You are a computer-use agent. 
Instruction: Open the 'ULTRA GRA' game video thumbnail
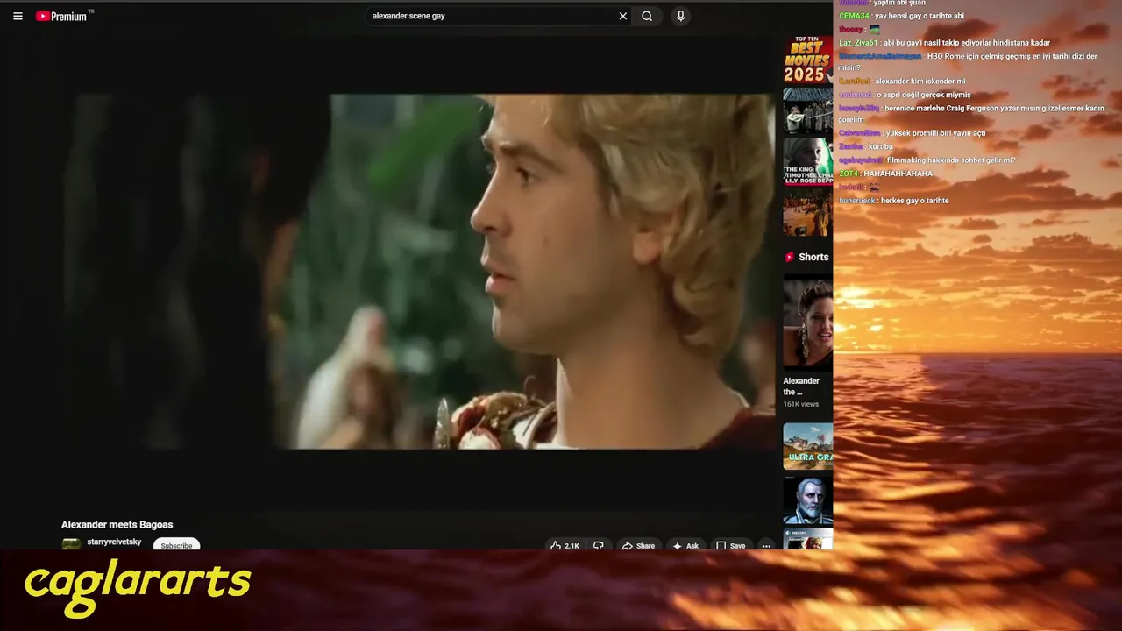(807, 446)
